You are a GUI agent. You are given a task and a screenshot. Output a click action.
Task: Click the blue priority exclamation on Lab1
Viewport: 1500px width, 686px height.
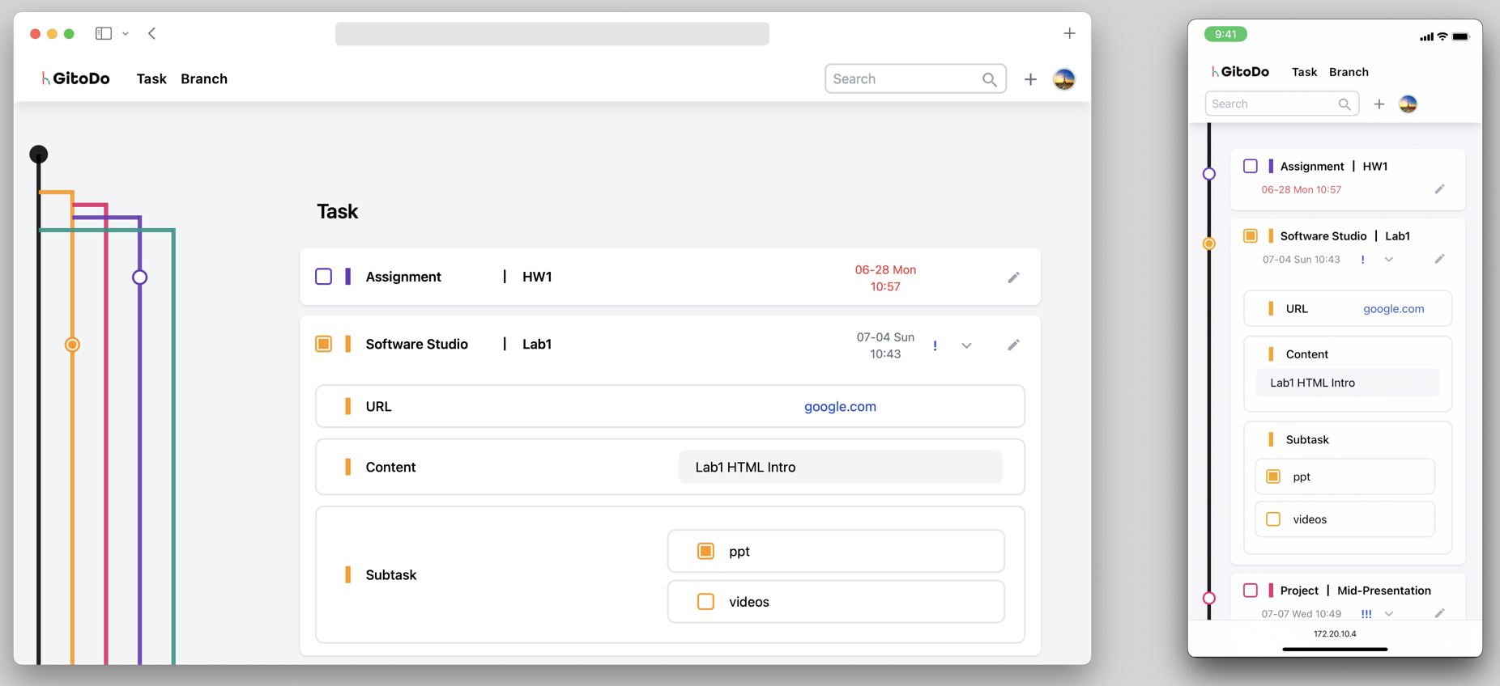[x=935, y=346]
